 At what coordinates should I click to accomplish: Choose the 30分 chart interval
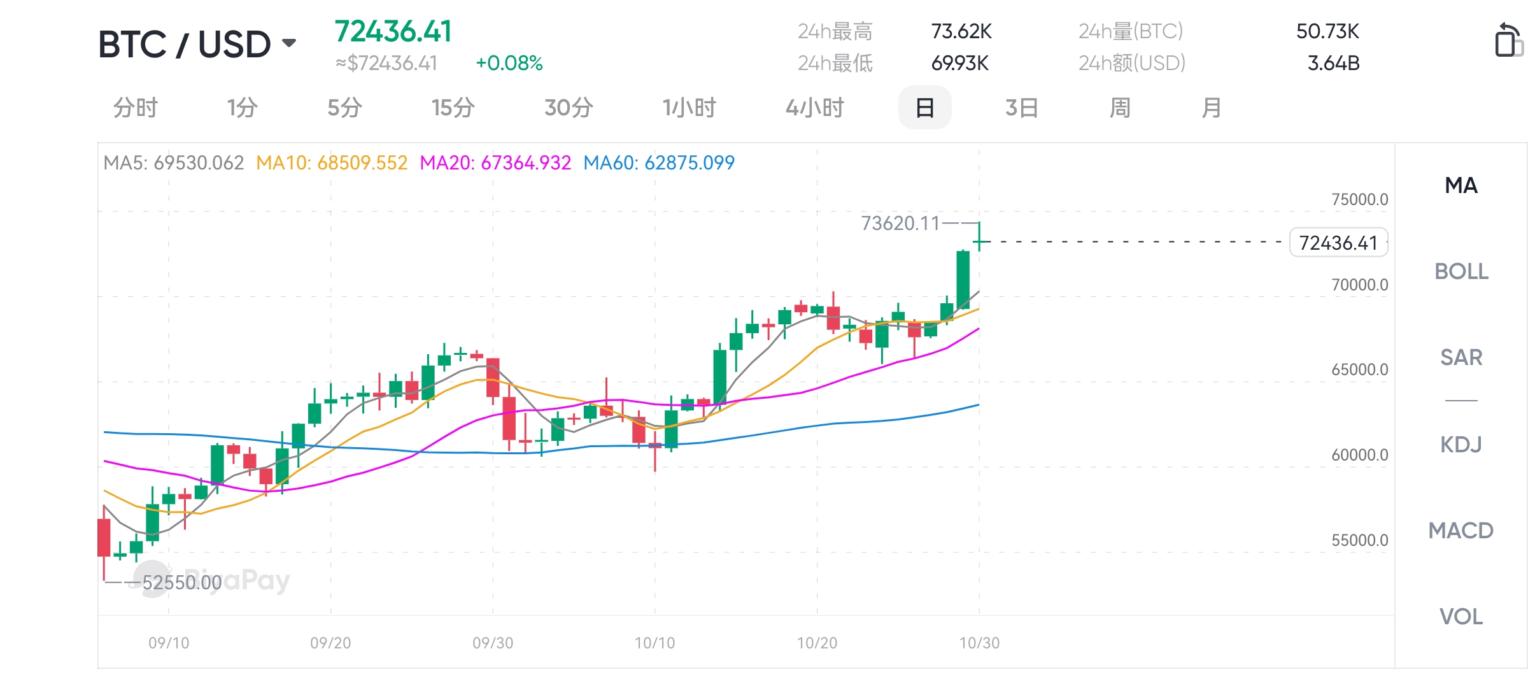(569, 108)
